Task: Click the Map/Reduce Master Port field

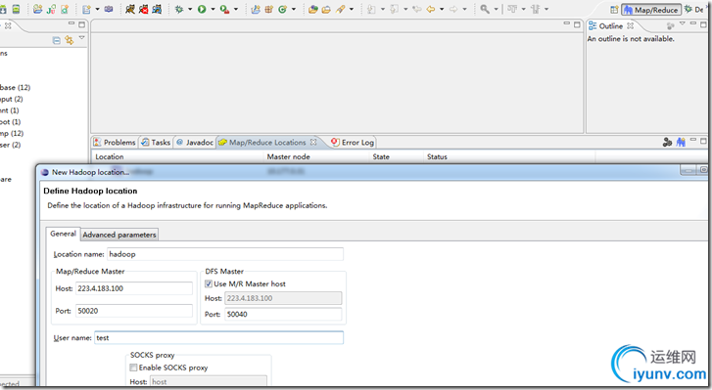Action: click(134, 311)
